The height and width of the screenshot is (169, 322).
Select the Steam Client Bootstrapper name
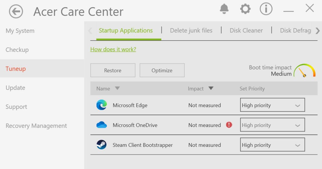143,145
